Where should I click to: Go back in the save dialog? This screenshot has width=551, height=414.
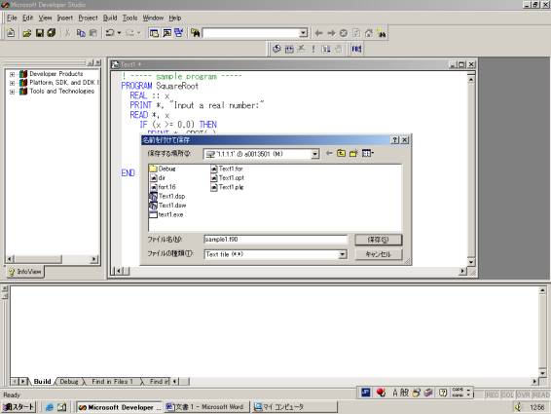pyautogui.click(x=329, y=153)
